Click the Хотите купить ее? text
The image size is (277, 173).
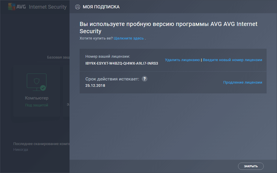click(x=96, y=38)
